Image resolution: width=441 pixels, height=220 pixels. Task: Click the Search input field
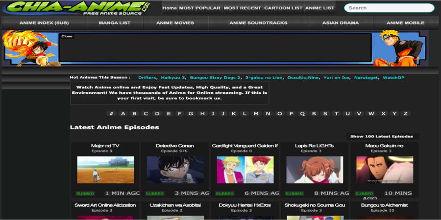[389, 8]
